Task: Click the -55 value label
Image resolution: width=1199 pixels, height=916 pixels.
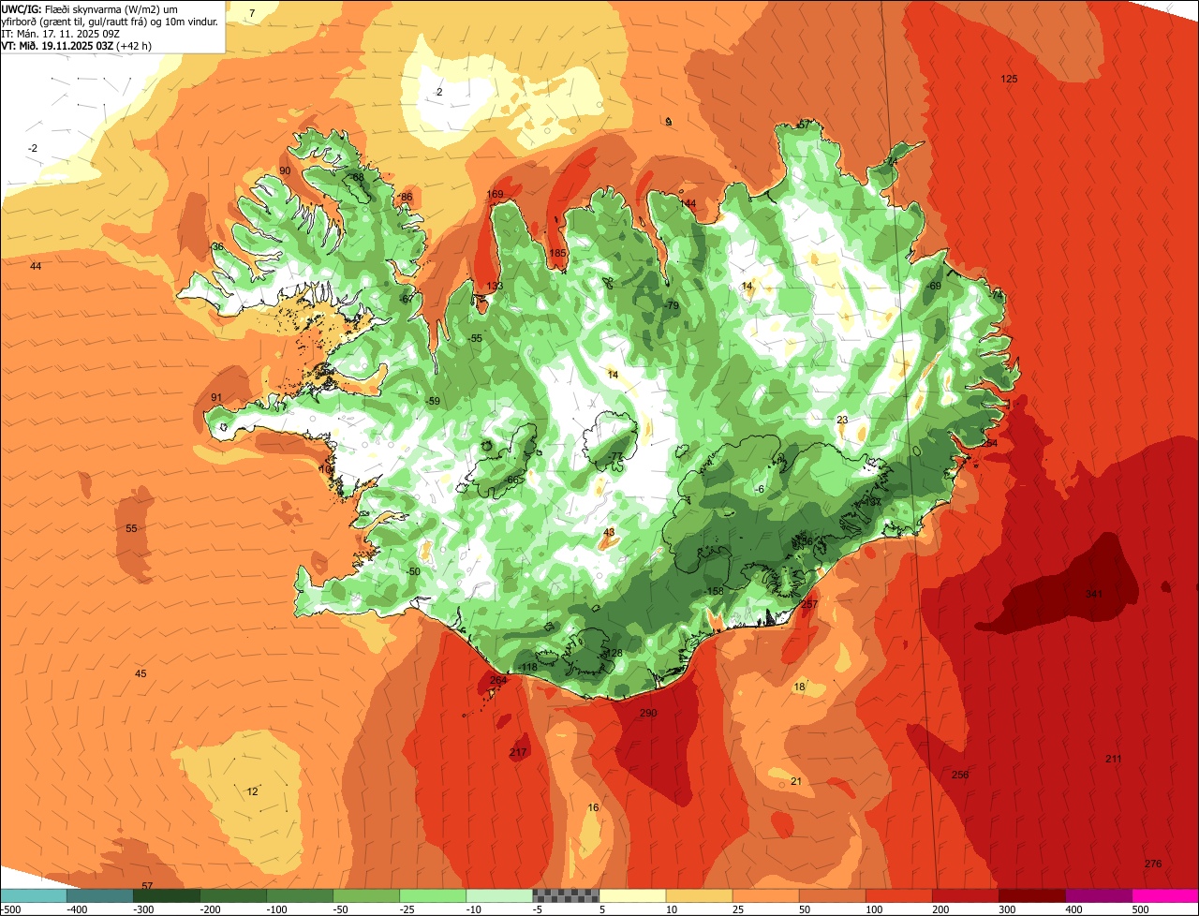Action: pos(475,338)
